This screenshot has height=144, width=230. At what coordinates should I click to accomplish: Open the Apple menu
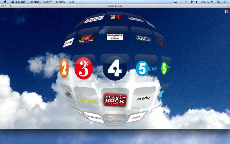[x=5, y=2]
